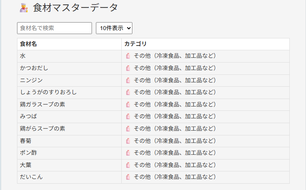This screenshot has height=190, width=306.
Task: Click the bottle icon in the だいこん row
Action: coord(128,177)
